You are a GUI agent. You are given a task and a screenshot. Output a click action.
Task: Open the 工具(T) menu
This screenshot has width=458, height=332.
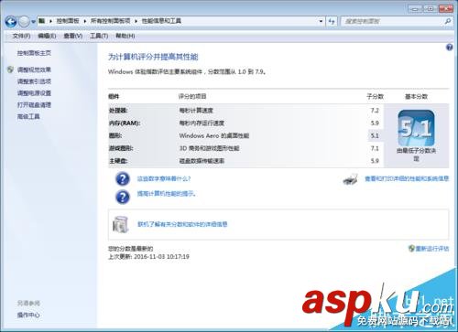[x=99, y=36]
